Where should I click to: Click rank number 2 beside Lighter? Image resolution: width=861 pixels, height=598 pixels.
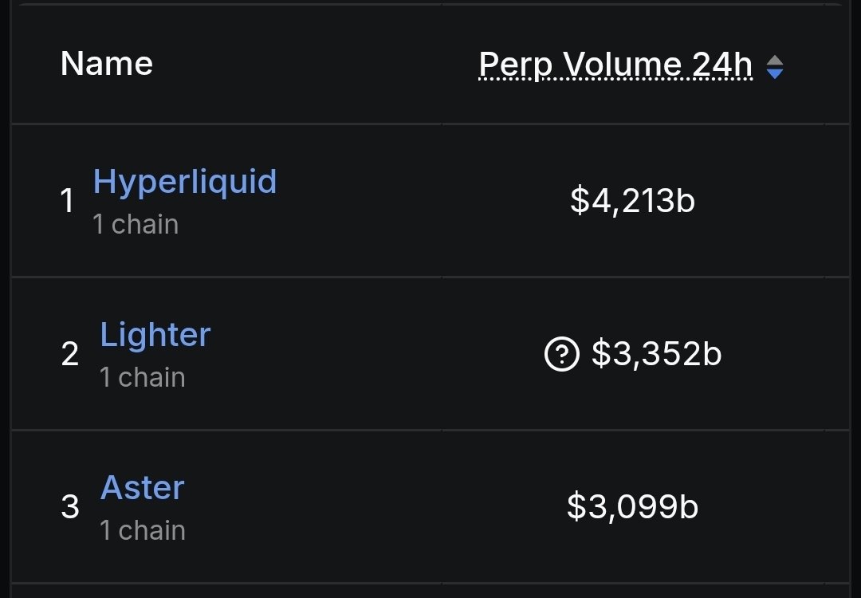tap(70, 354)
